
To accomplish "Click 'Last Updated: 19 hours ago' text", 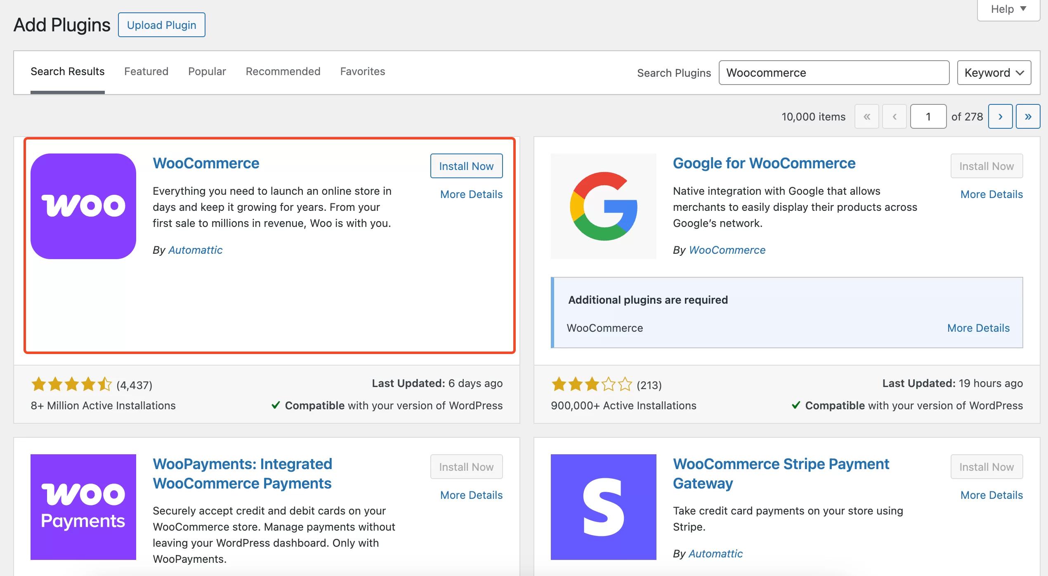I will [953, 383].
